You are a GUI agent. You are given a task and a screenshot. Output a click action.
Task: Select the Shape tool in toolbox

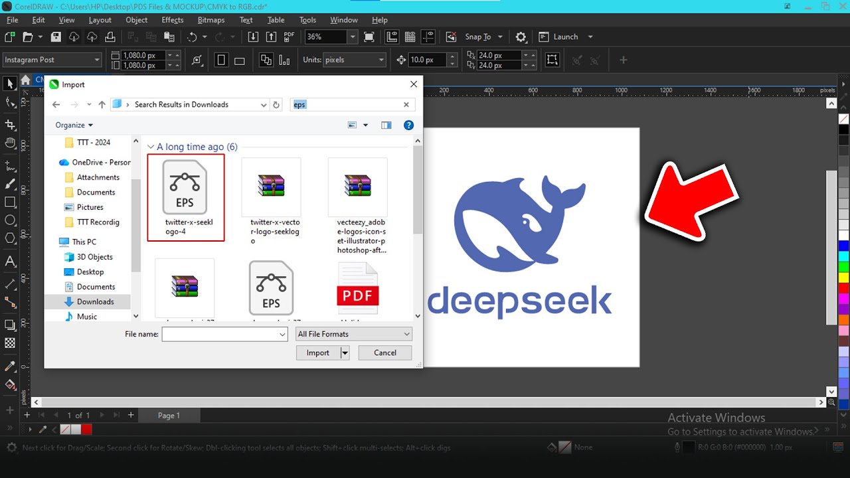[10, 102]
